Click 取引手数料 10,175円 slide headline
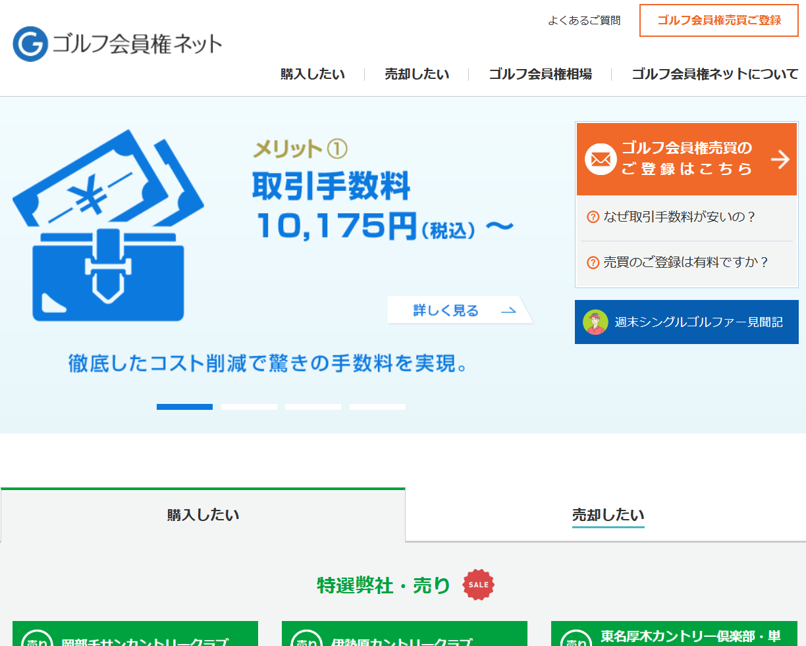The width and height of the screenshot is (806, 646). 382,206
